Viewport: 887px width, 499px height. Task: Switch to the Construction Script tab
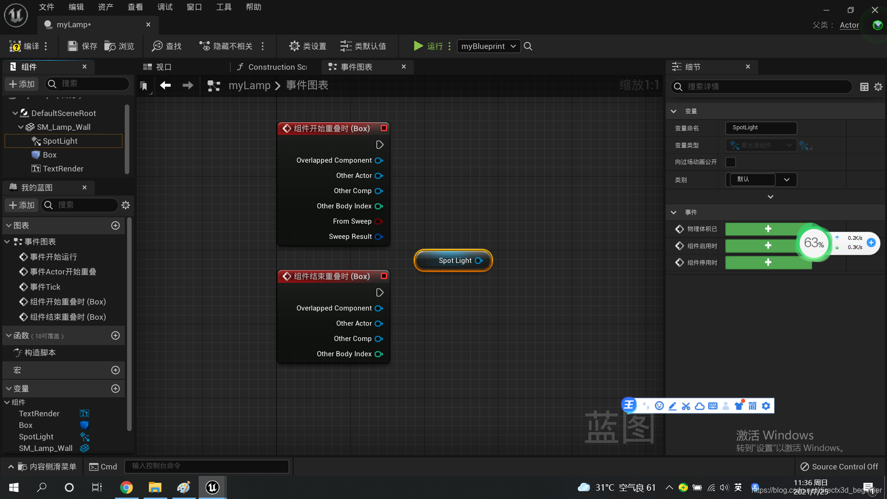pyautogui.click(x=273, y=67)
